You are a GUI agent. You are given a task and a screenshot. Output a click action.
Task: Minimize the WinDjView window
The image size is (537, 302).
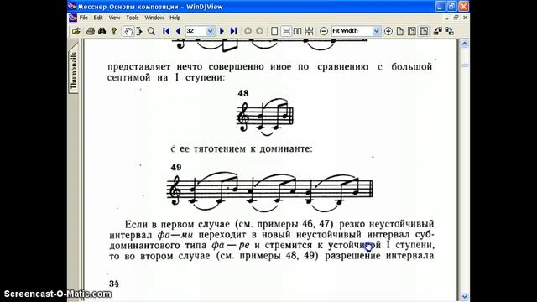440,6
